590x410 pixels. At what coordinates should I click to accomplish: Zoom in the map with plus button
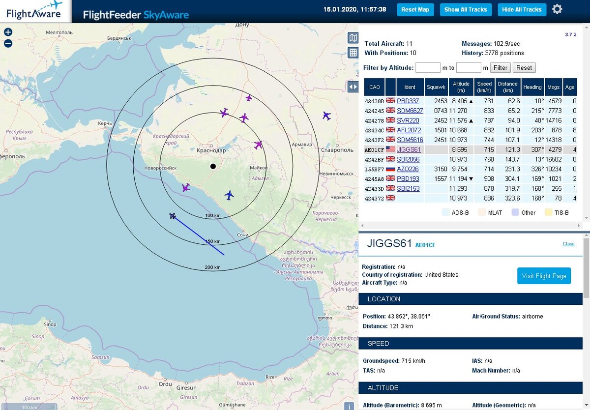(x=8, y=32)
